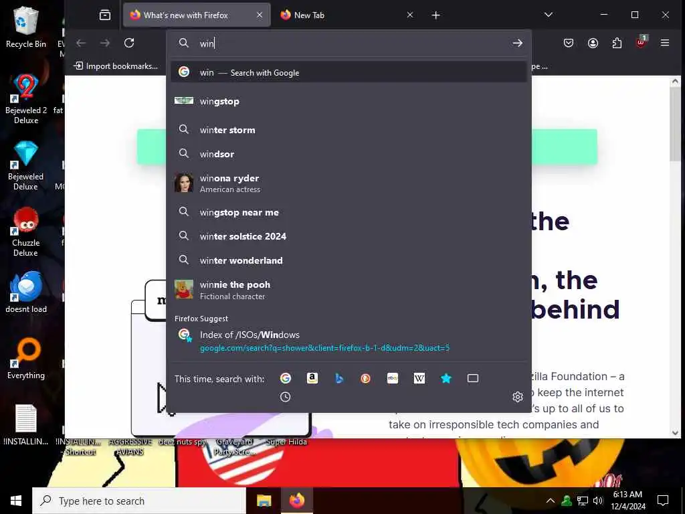Select 'win — Search with Google' suggestion
The width and height of the screenshot is (685, 514).
pos(349,72)
